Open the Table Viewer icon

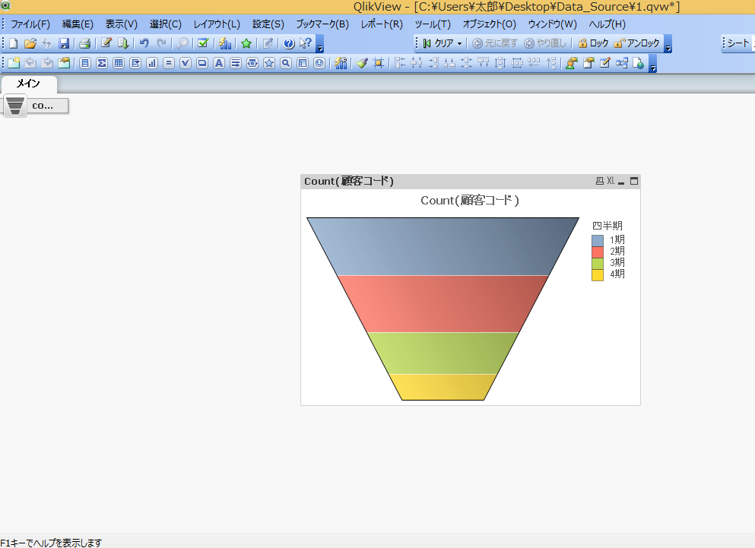point(622,63)
